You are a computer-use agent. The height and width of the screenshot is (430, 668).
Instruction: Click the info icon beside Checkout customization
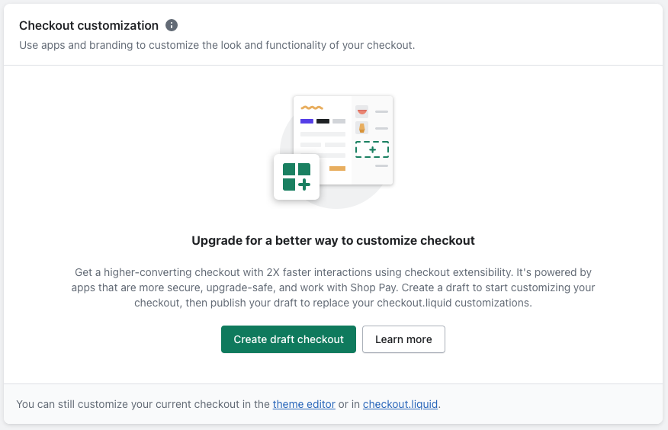[x=172, y=26]
